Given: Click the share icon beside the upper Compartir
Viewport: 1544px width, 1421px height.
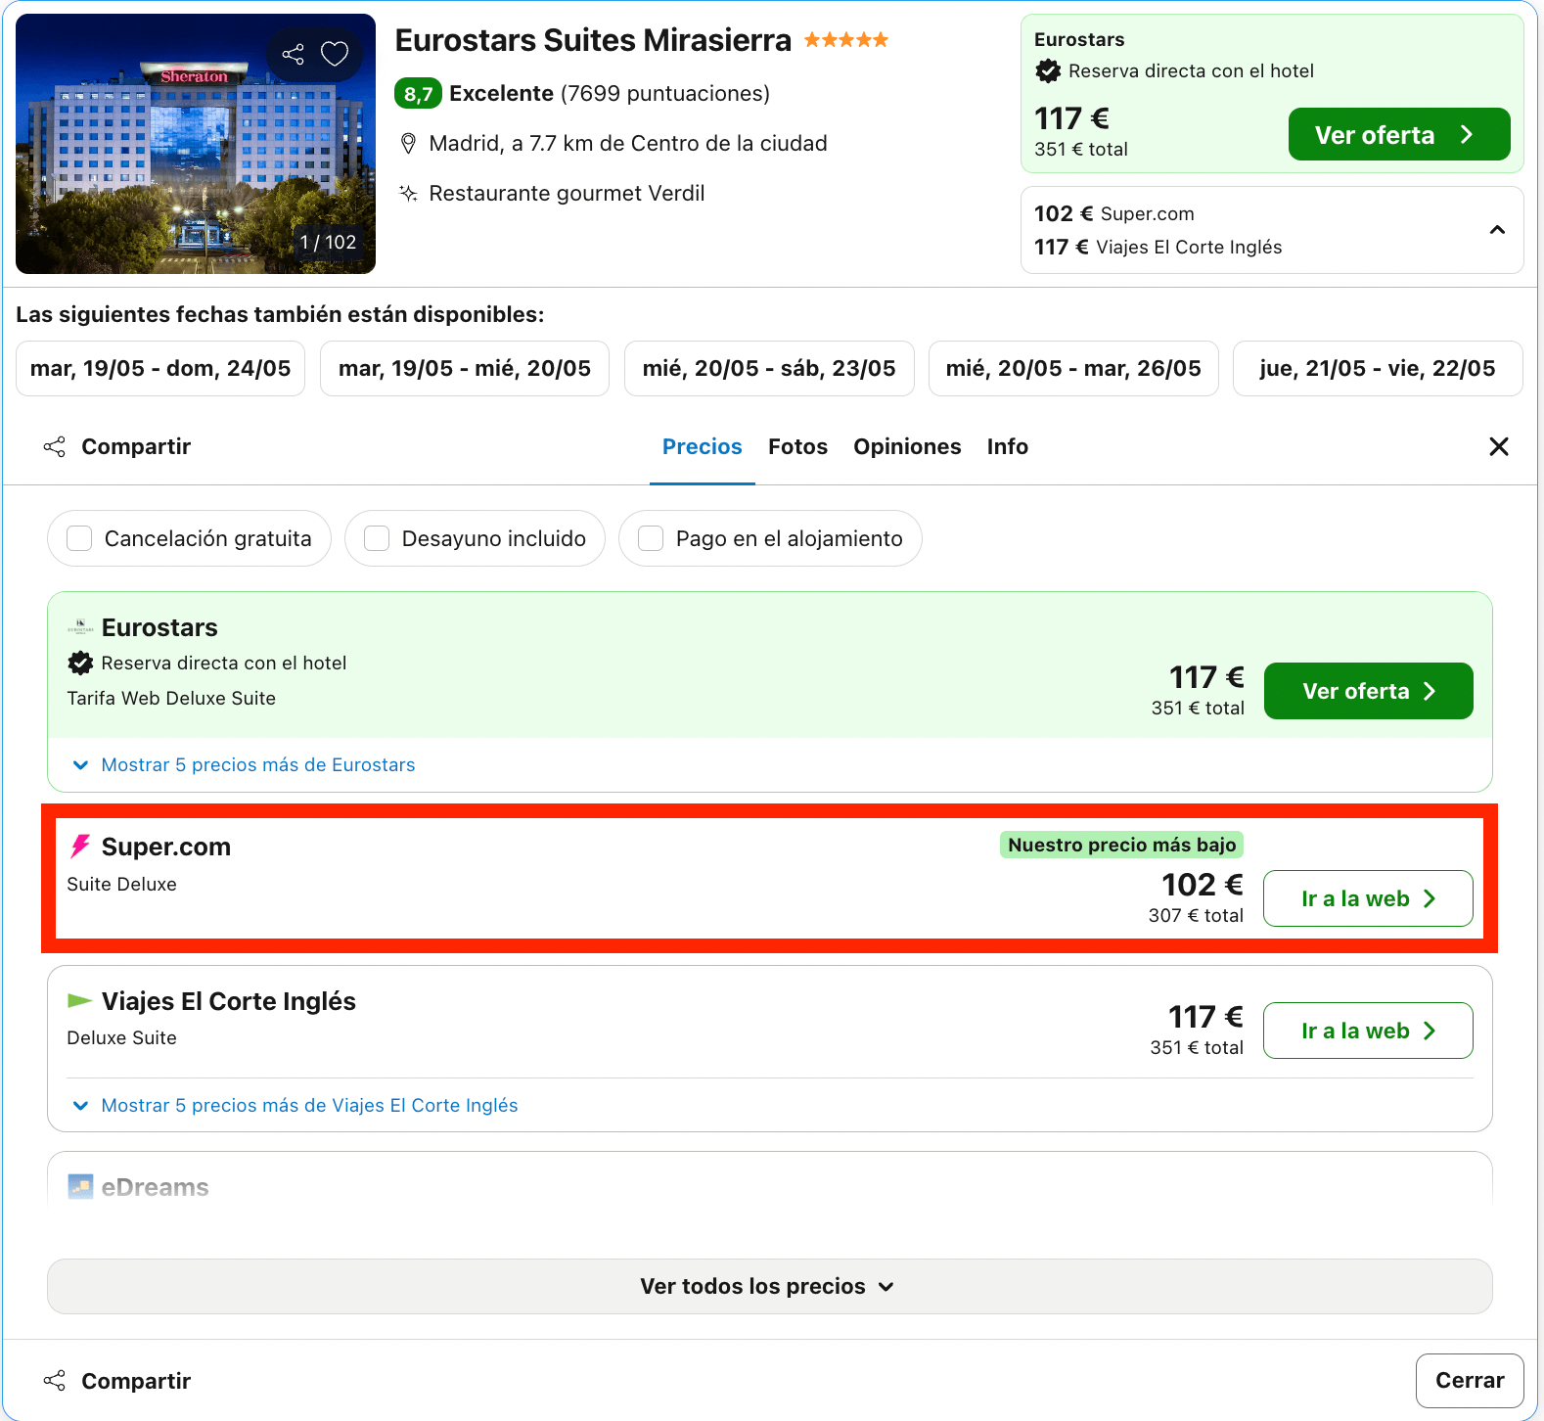Looking at the screenshot, I should coord(55,447).
